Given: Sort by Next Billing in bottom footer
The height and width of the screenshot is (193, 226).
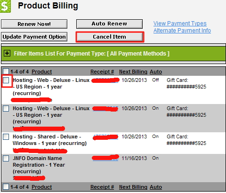Looking at the screenshot, I should (133, 187).
